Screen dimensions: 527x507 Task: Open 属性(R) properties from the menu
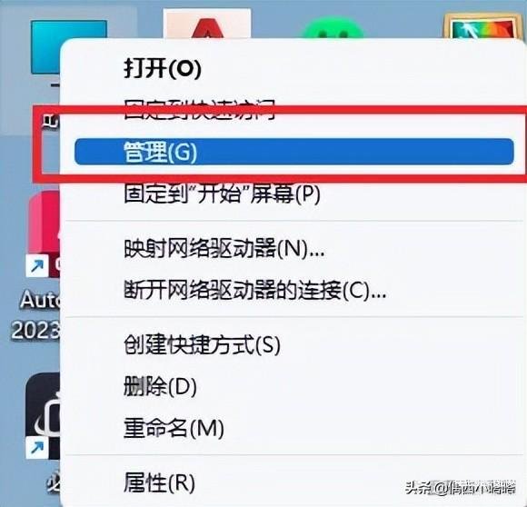tap(159, 482)
